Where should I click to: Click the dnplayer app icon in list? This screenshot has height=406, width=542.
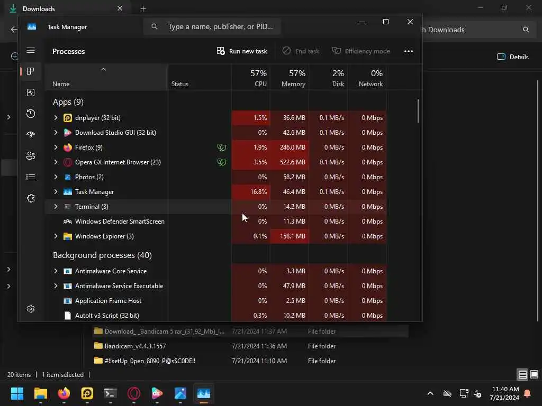pos(68,118)
